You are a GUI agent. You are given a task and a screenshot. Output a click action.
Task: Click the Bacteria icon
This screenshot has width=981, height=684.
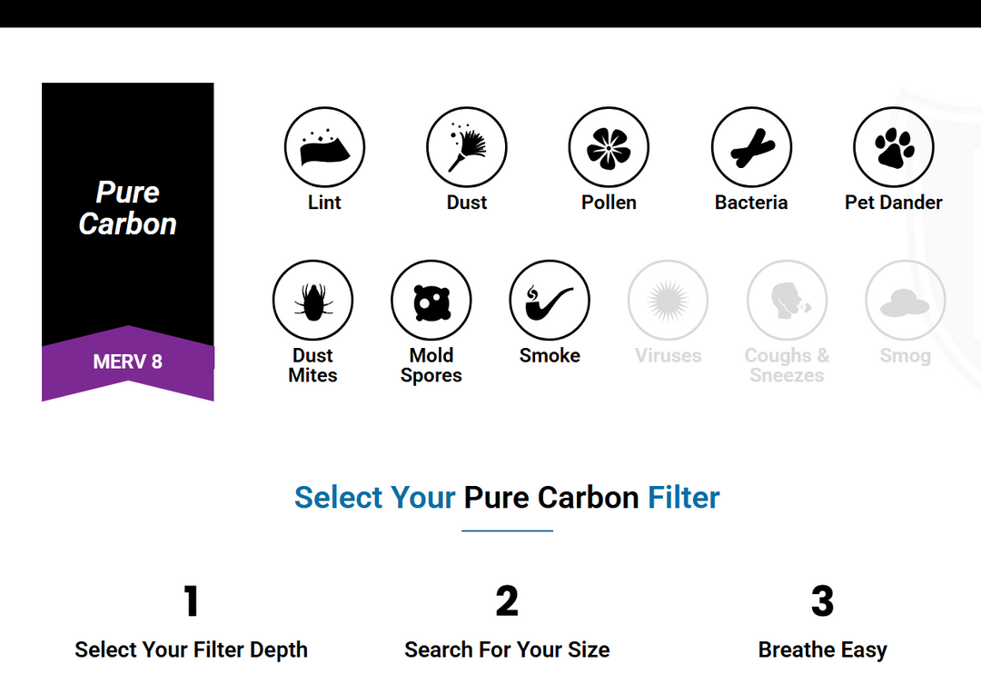coord(751,147)
